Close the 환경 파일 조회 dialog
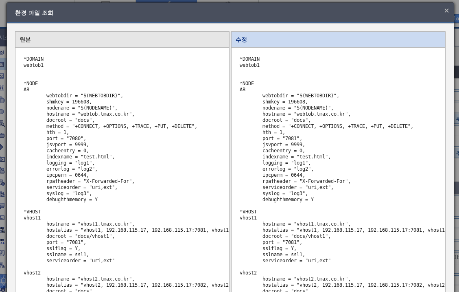Viewport: 459px width, 292px height. point(446,11)
